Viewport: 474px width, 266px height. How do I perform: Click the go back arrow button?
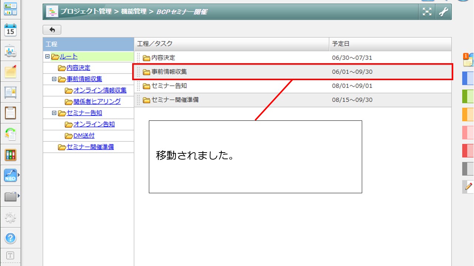(52, 30)
